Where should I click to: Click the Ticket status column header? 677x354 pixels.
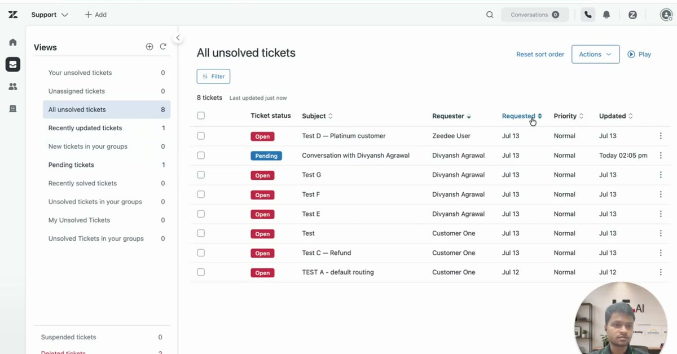point(271,116)
